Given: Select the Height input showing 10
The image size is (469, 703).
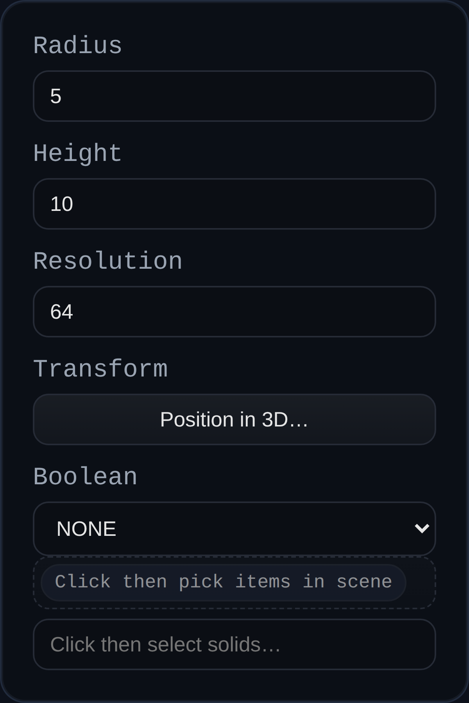Looking at the screenshot, I should click(x=234, y=203).
